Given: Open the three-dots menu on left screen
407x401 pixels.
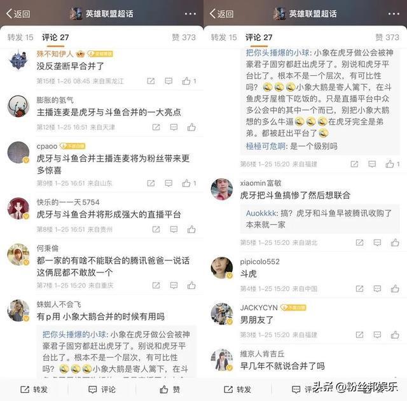Looking at the screenshot, I should [190, 14].
